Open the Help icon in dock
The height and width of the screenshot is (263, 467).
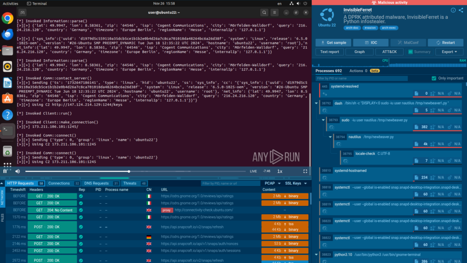7,114
